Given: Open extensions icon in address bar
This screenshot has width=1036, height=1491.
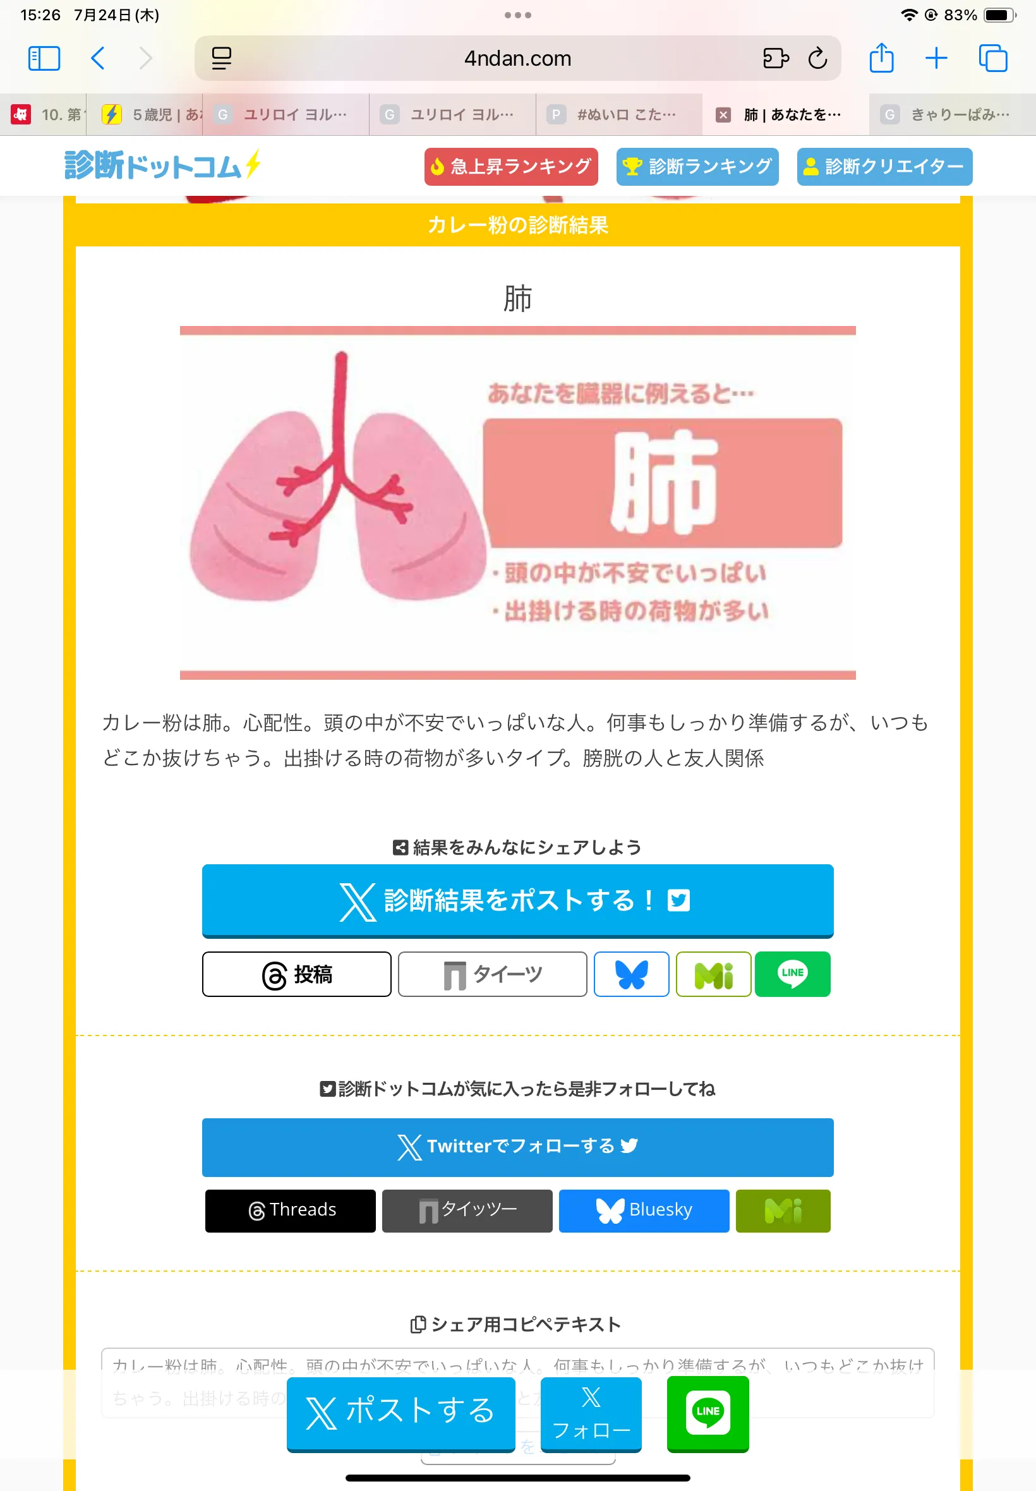Looking at the screenshot, I should pos(776,58).
